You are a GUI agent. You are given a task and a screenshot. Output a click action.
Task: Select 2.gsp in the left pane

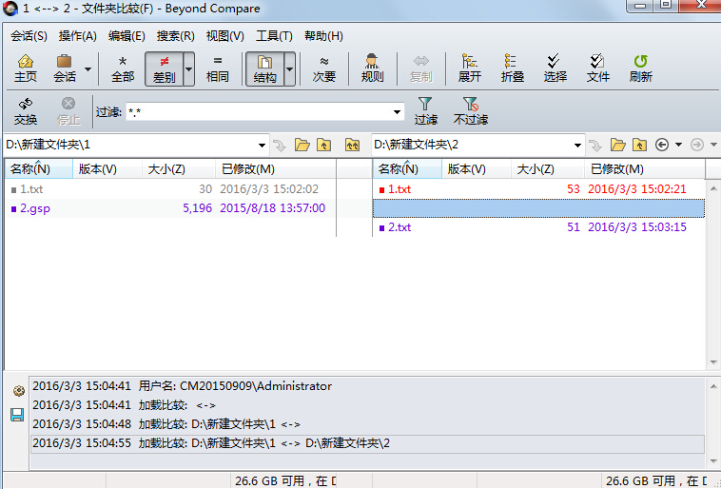(x=170, y=208)
